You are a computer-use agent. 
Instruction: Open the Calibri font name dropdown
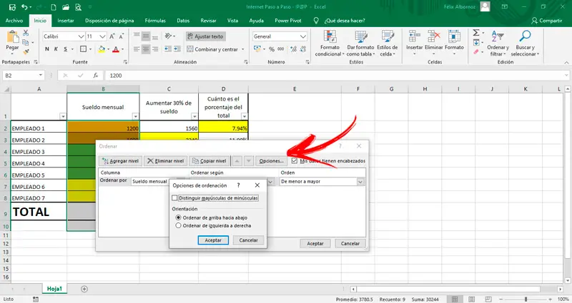81,36
